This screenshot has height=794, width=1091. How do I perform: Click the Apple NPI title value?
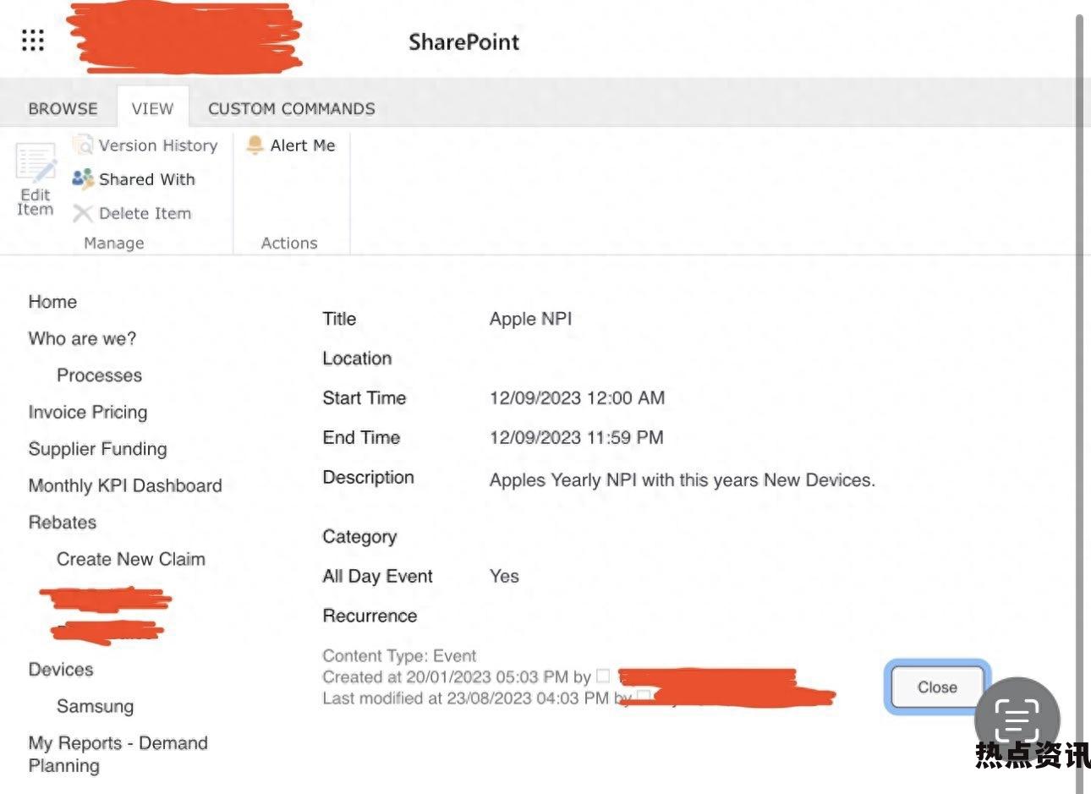[530, 319]
